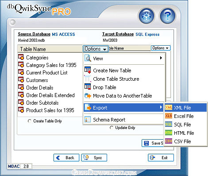Click the Sync button
This screenshot has height=176, width=208.
coord(94,158)
